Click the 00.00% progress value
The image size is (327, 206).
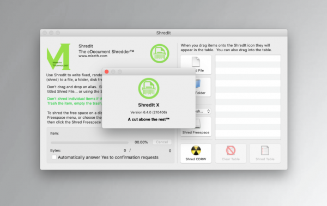(x=141, y=142)
